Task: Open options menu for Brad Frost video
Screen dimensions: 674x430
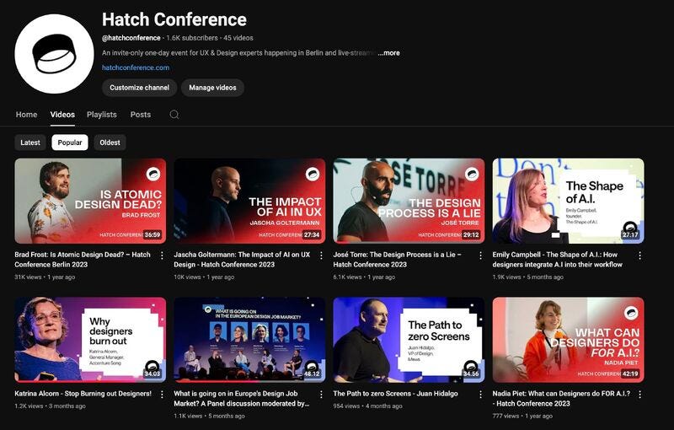Action: tap(162, 255)
